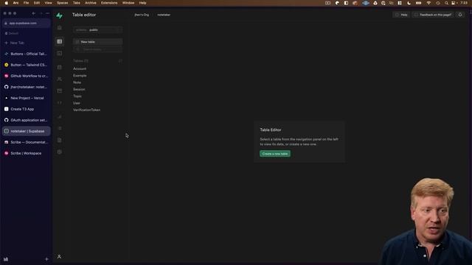
Task: Click the jherr's Org breadcrumb
Action: (142, 15)
